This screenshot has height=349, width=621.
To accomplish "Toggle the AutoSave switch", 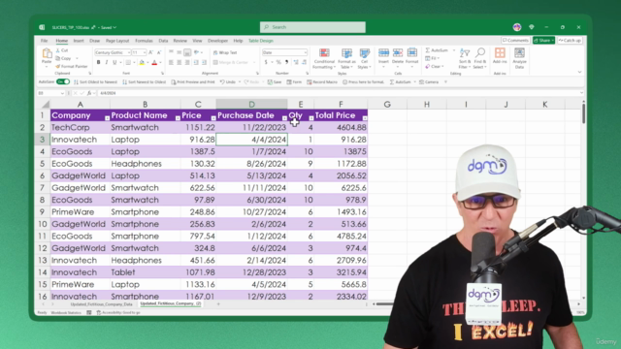I will pos(63,81).
